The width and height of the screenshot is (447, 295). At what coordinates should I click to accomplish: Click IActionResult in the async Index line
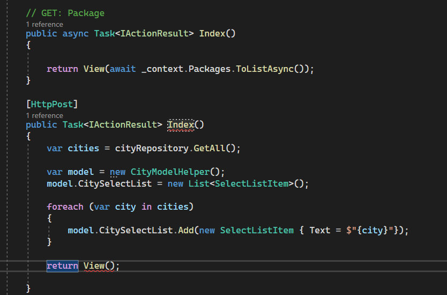154,34
